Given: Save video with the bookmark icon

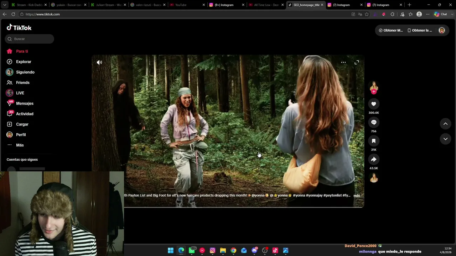Looking at the screenshot, I should [374, 141].
